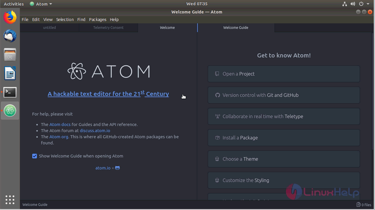Image resolution: width=375 pixels, height=210 pixels.
Task: Click the GitHub mark icon beside Version control
Action: coord(217,95)
